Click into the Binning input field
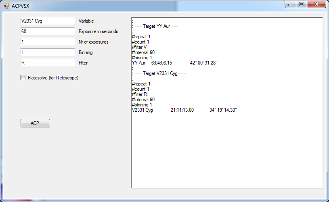The width and height of the screenshot is (329, 202). pos(48,52)
